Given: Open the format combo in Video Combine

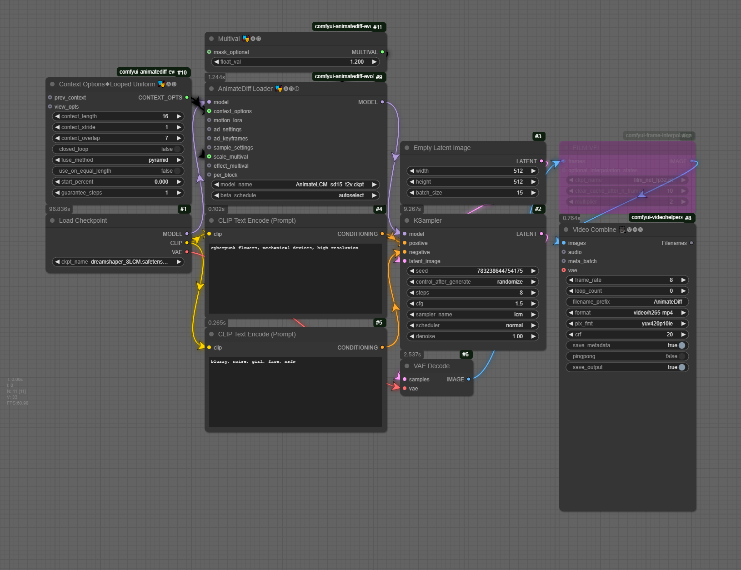Looking at the screenshot, I should (627, 313).
